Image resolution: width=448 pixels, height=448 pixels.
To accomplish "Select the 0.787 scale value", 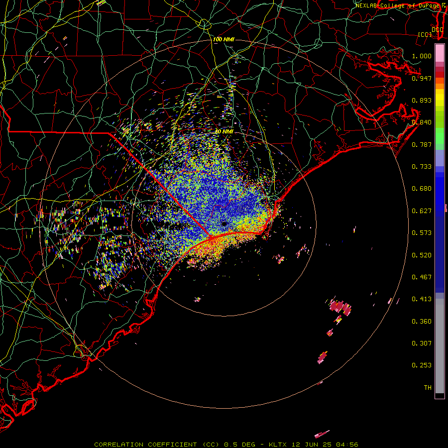I will point(422,144).
